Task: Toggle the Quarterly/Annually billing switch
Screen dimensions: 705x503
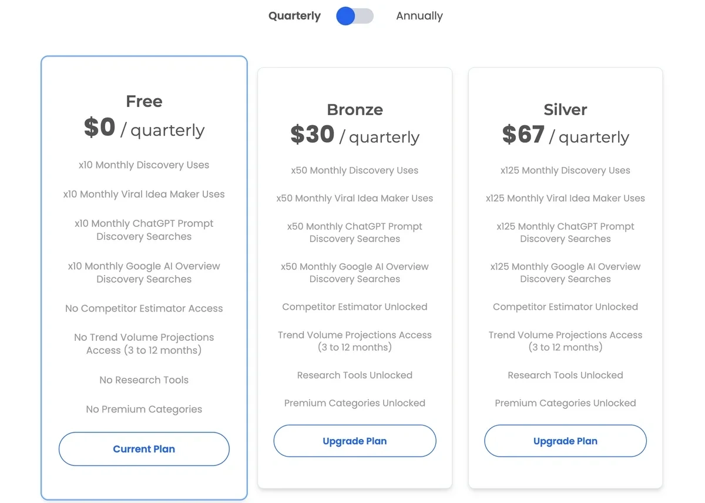Action: pos(355,16)
